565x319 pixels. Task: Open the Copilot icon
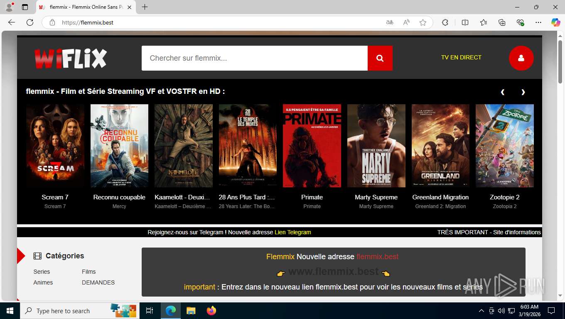[555, 22]
